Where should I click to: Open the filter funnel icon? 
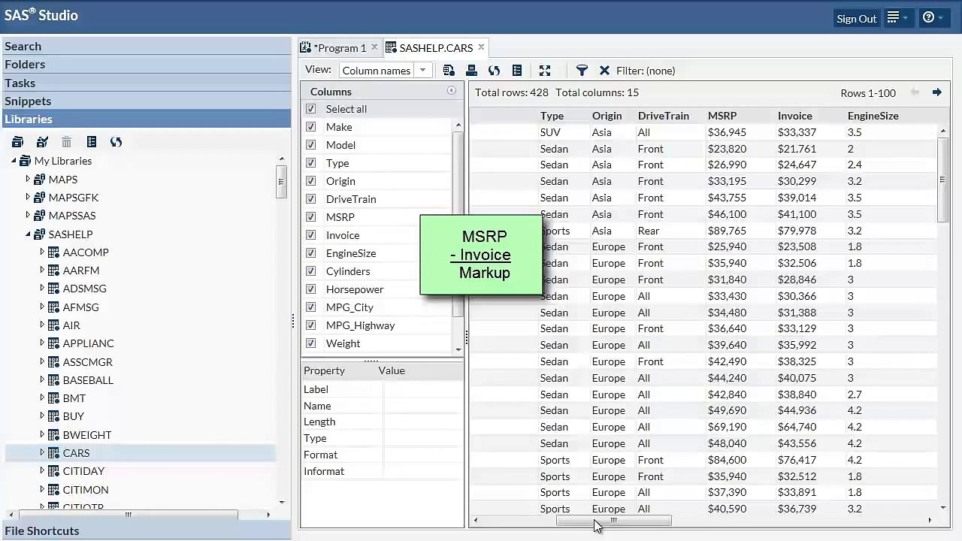point(582,71)
